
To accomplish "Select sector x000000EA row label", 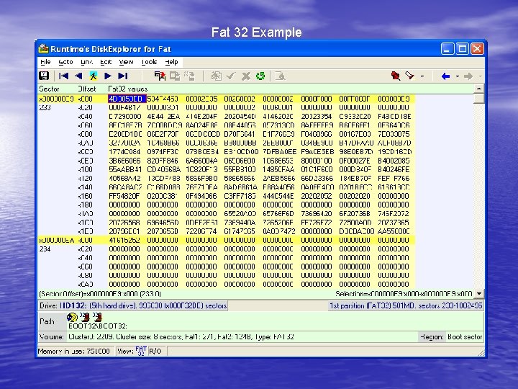I will (x=56, y=240).
